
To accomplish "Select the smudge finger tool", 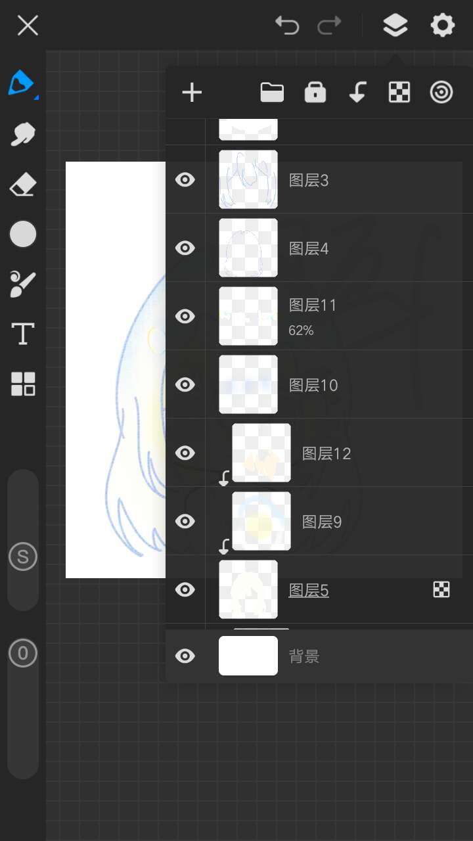I will [x=22, y=134].
